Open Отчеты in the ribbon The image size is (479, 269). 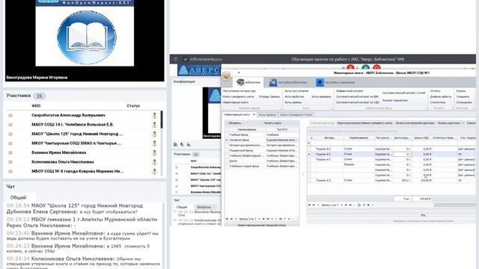[435, 91]
